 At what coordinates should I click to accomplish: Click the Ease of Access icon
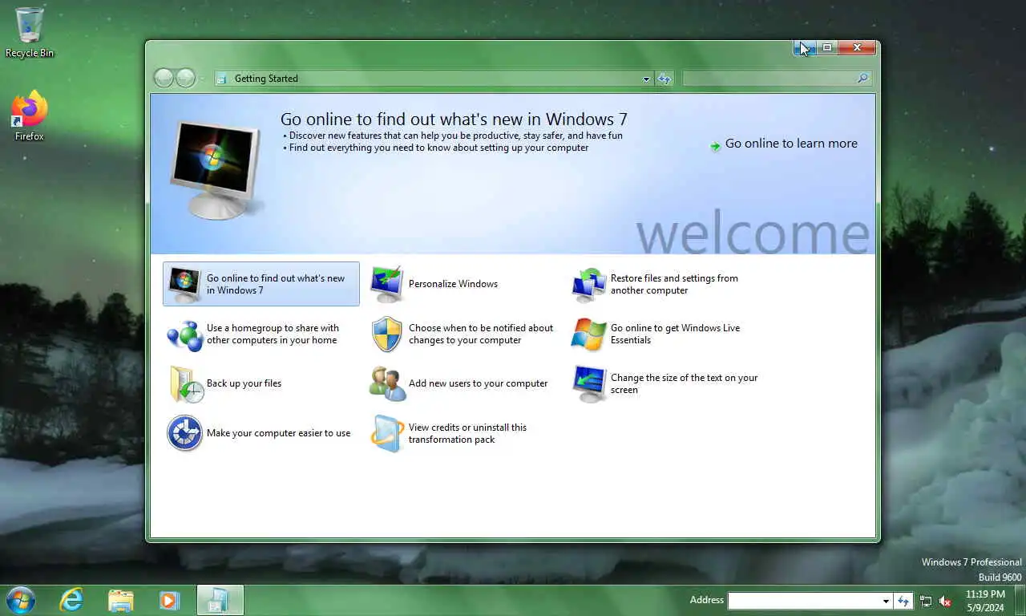click(184, 433)
